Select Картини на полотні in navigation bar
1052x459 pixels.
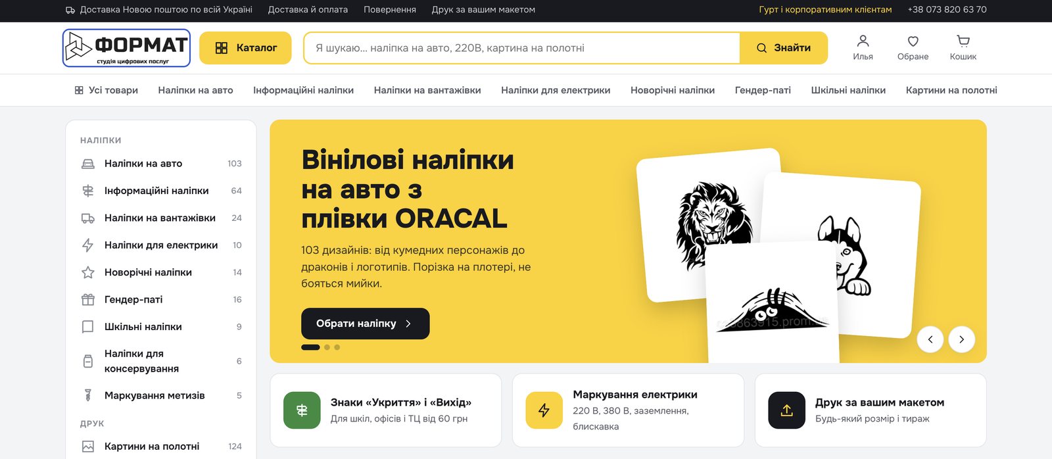[951, 90]
